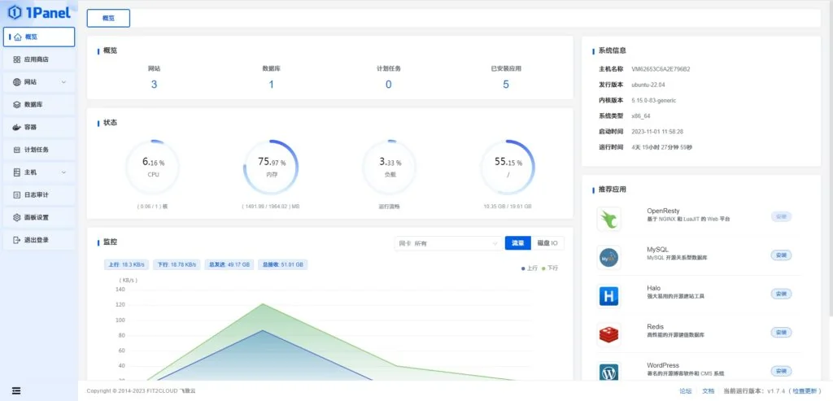Click the Logout (退出登录) icon
Screen dimensions: 833x401
click(17, 240)
